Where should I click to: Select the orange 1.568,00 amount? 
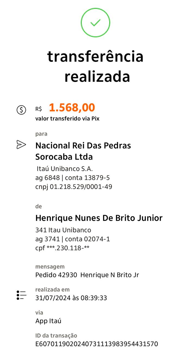pyautogui.click(x=72, y=108)
